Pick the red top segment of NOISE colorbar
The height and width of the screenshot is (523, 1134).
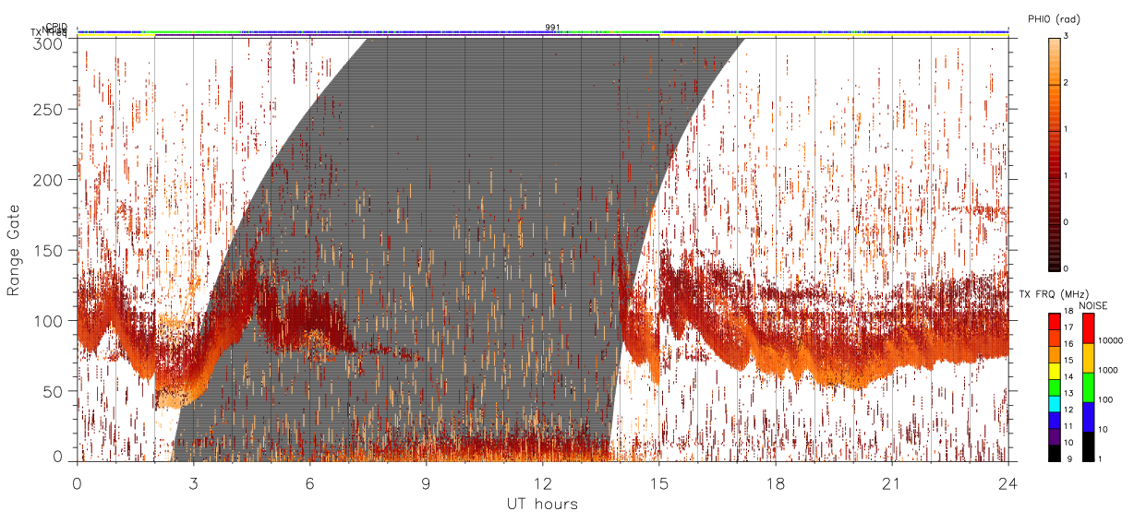point(1089,327)
